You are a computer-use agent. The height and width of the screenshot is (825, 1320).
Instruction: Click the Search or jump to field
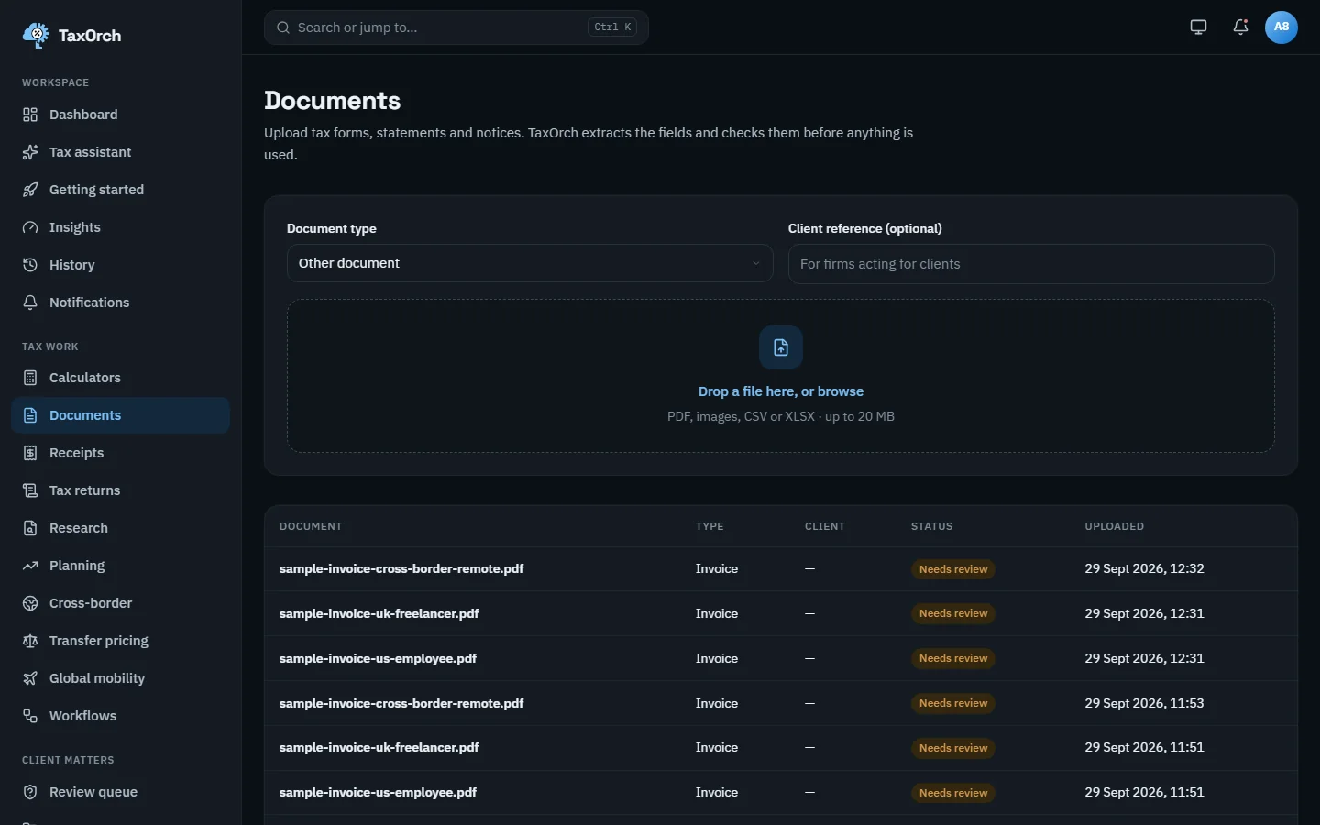click(x=456, y=27)
